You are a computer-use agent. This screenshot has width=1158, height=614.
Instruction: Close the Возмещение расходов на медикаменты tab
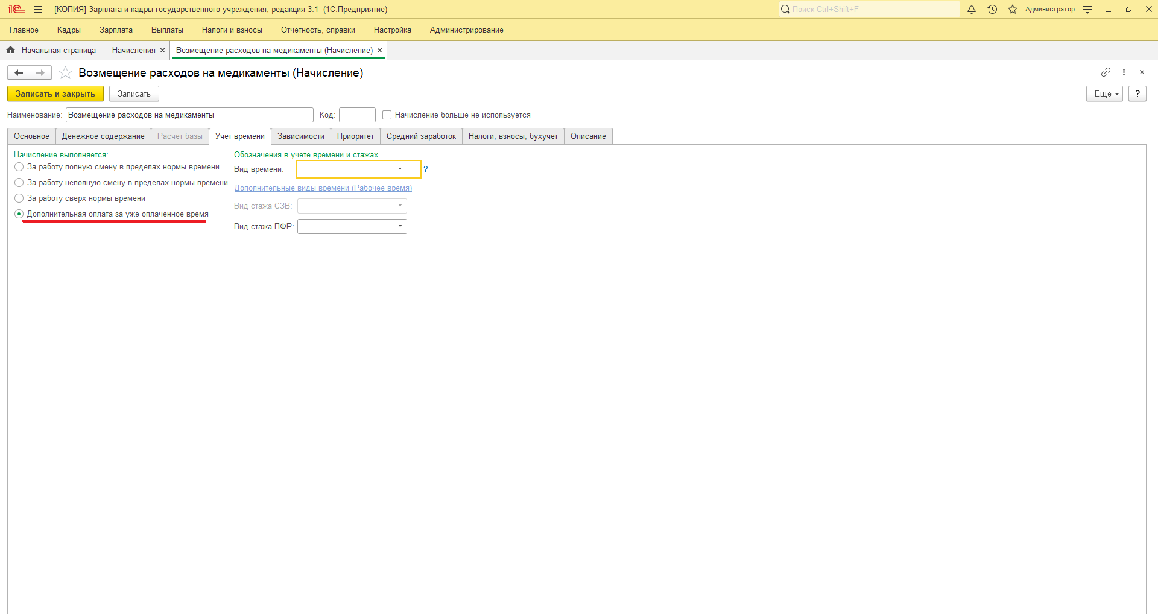pyautogui.click(x=379, y=51)
